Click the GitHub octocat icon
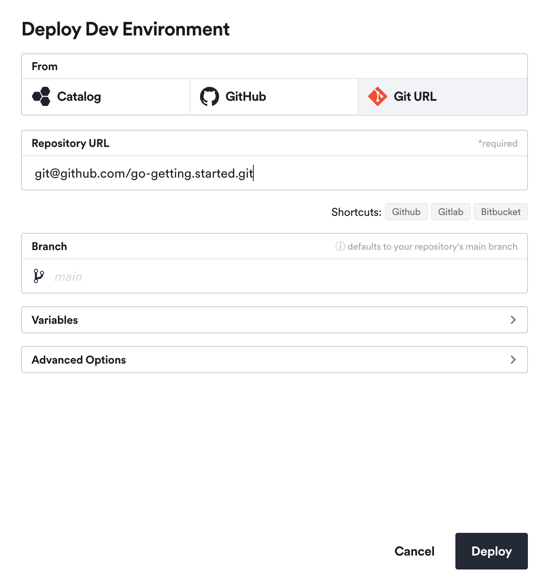This screenshot has width=549, height=587. coord(210,96)
